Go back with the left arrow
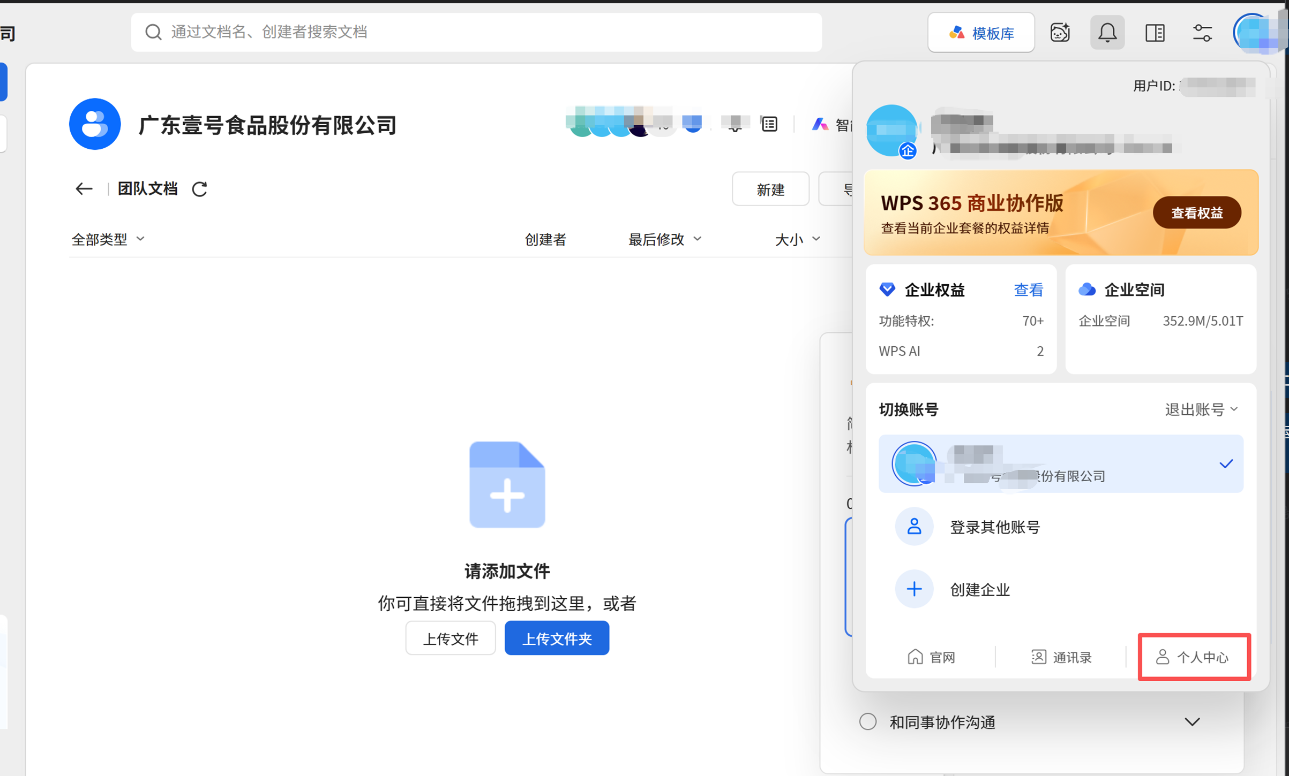1289x776 pixels. (84, 189)
